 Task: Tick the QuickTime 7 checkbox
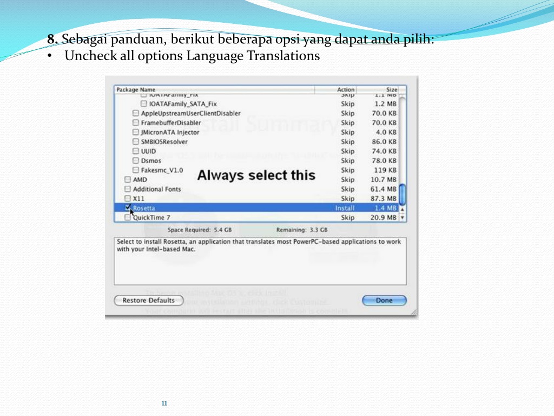pyautogui.click(x=128, y=217)
